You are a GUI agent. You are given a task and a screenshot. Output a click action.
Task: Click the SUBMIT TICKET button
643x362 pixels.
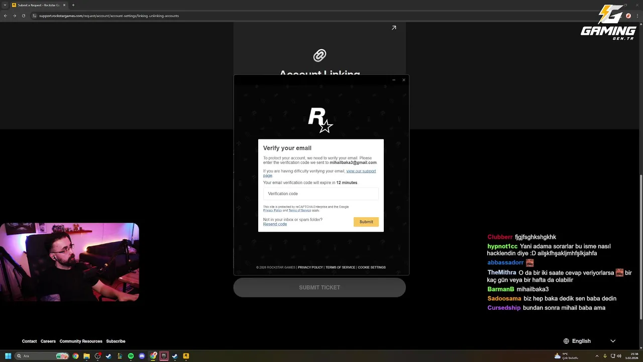[319, 288]
